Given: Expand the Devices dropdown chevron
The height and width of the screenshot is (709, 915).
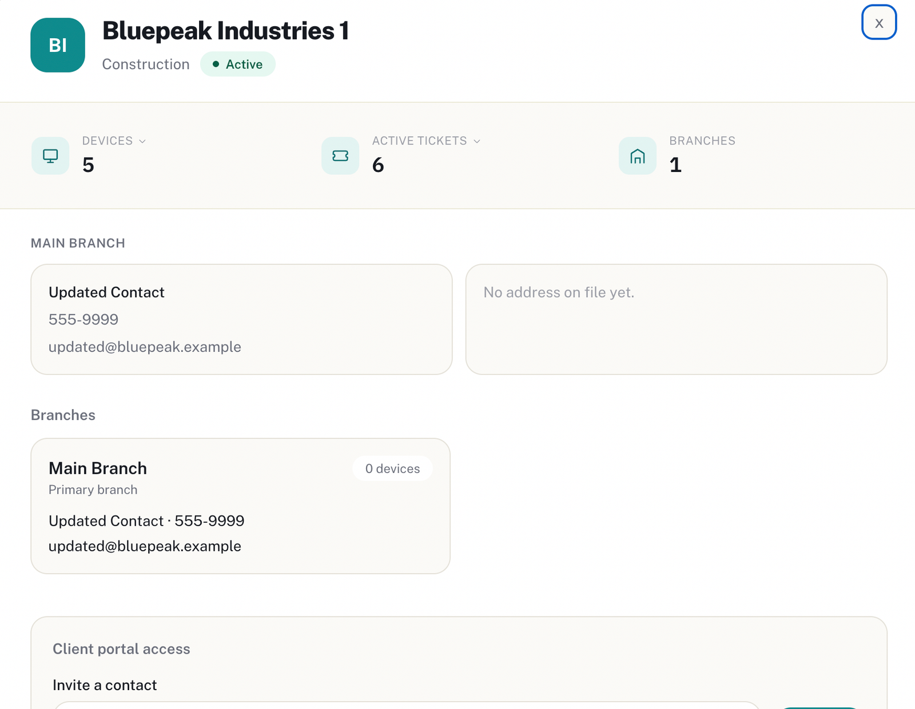Looking at the screenshot, I should click(142, 141).
